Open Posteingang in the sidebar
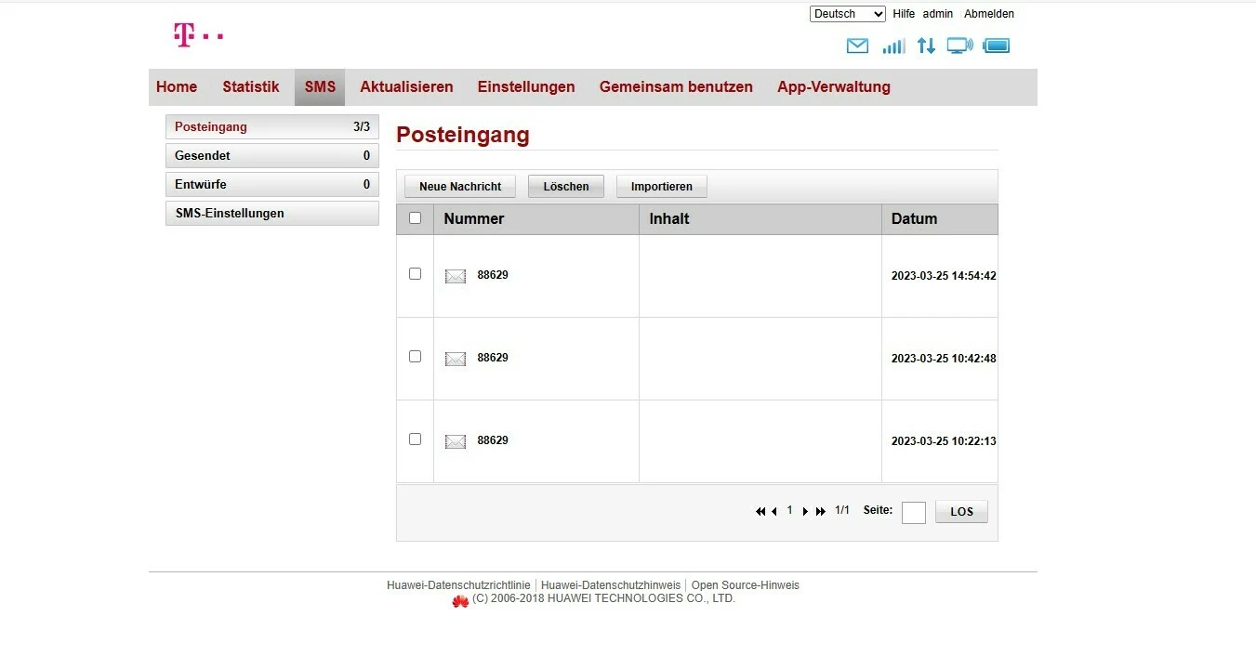Viewport: 1256px width, 669px height. (272, 127)
